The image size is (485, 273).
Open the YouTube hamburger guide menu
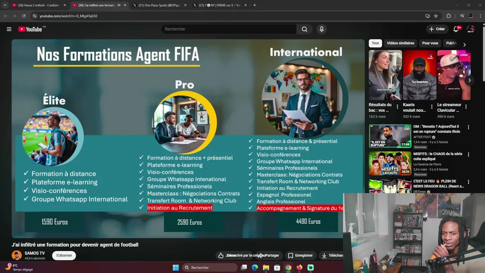pyautogui.click(x=9, y=29)
